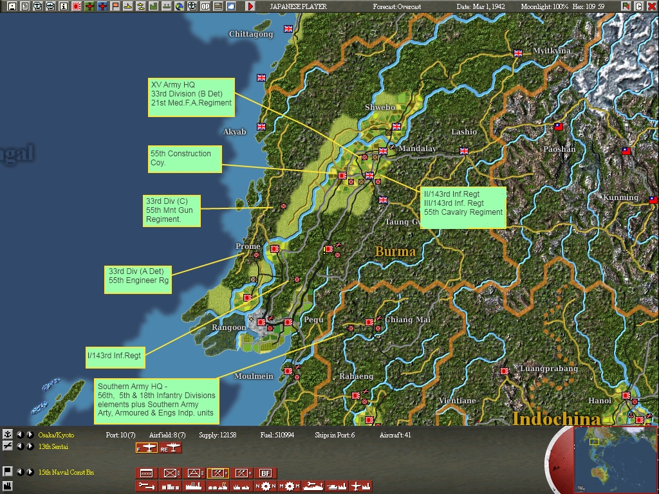Go to previous base before Osaka/Kyoto
The height and width of the screenshot is (494, 659).
tap(20, 434)
